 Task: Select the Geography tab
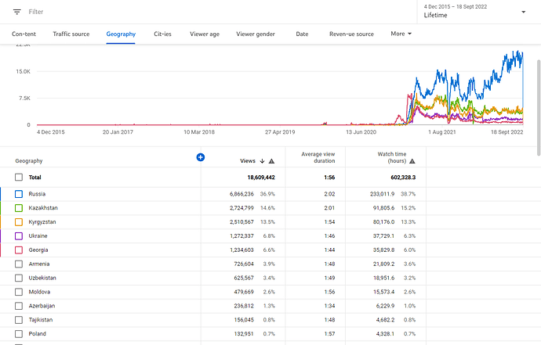point(121,34)
